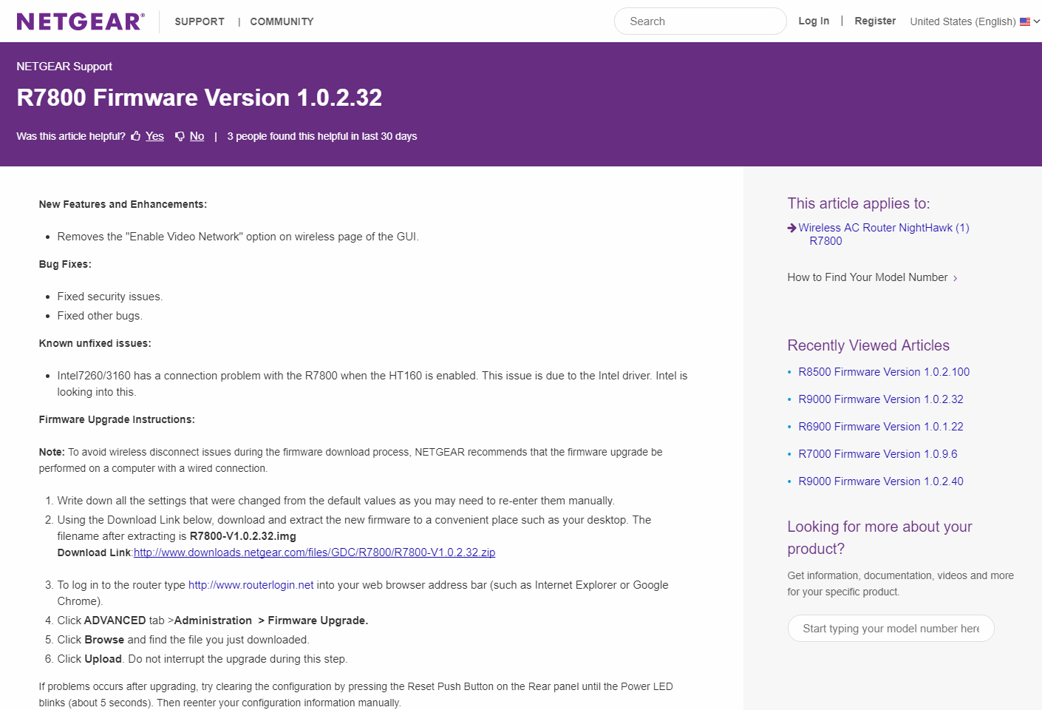Click the 'Bug Fixes:' heading
The height and width of the screenshot is (710, 1042).
[65, 264]
